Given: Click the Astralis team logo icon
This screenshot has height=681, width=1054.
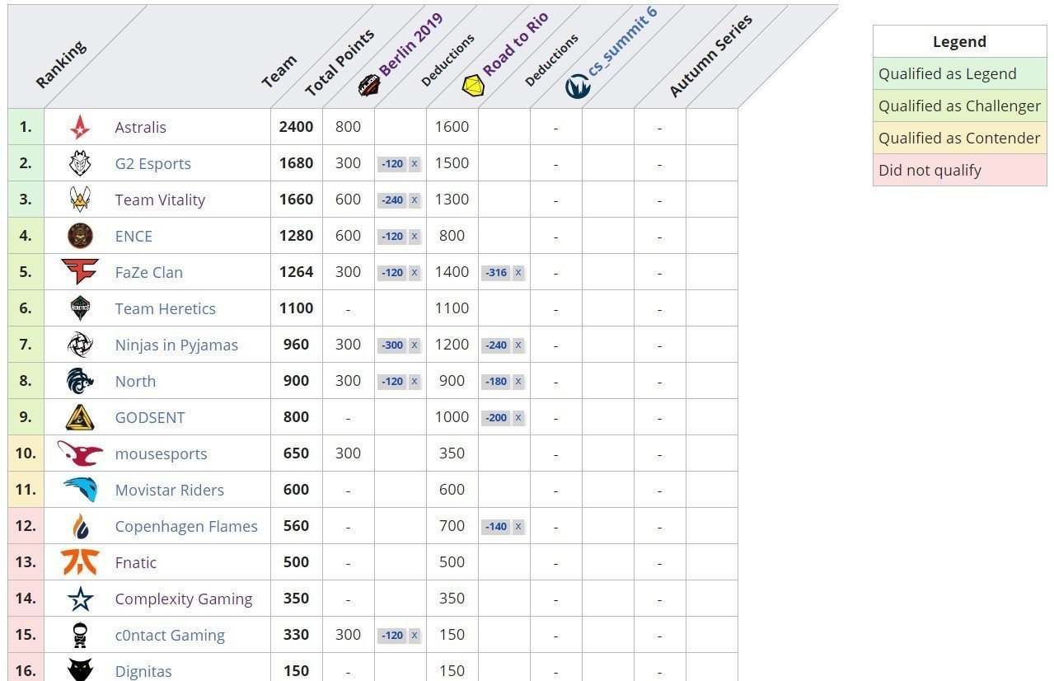Looking at the screenshot, I should click(80, 127).
